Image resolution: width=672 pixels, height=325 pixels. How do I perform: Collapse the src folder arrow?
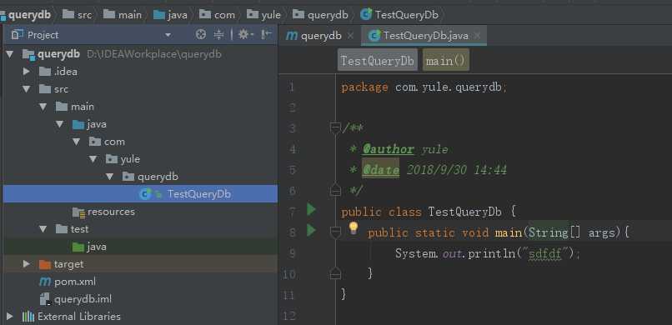(27, 89)
